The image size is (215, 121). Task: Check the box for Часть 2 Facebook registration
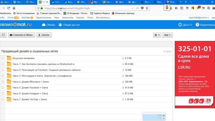pos(3,70)
